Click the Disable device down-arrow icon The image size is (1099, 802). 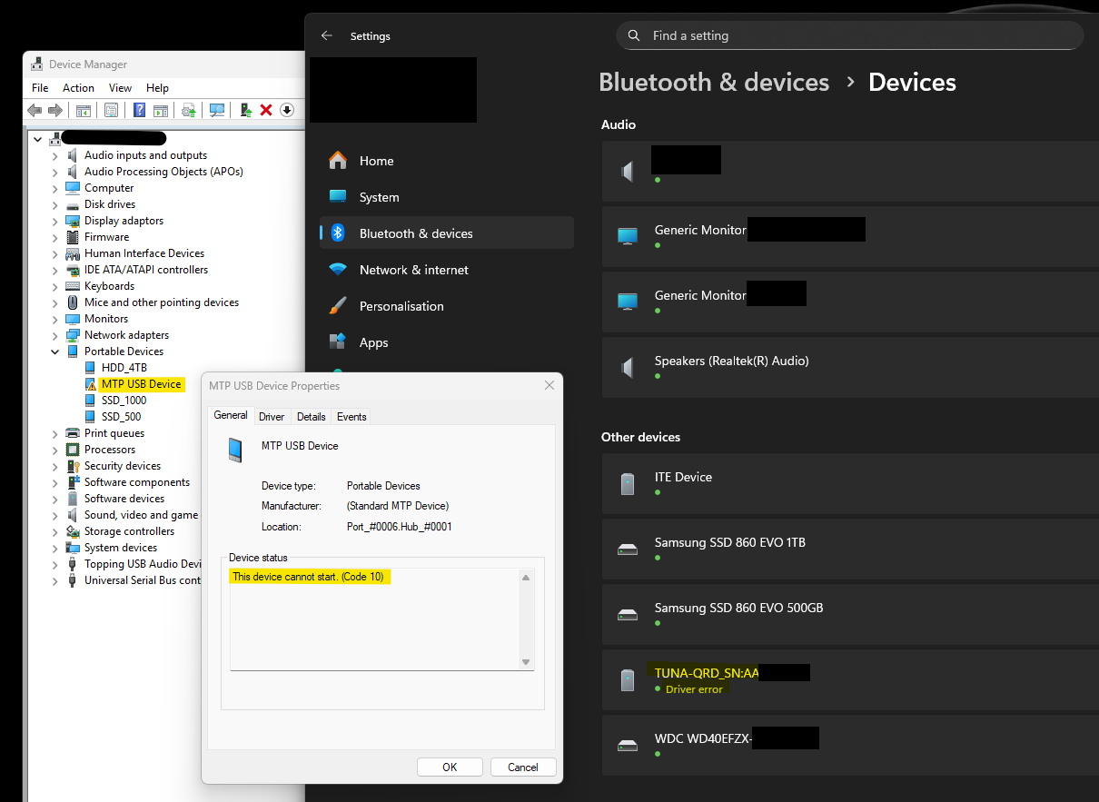pyautogui.click(x=287, y=110)
